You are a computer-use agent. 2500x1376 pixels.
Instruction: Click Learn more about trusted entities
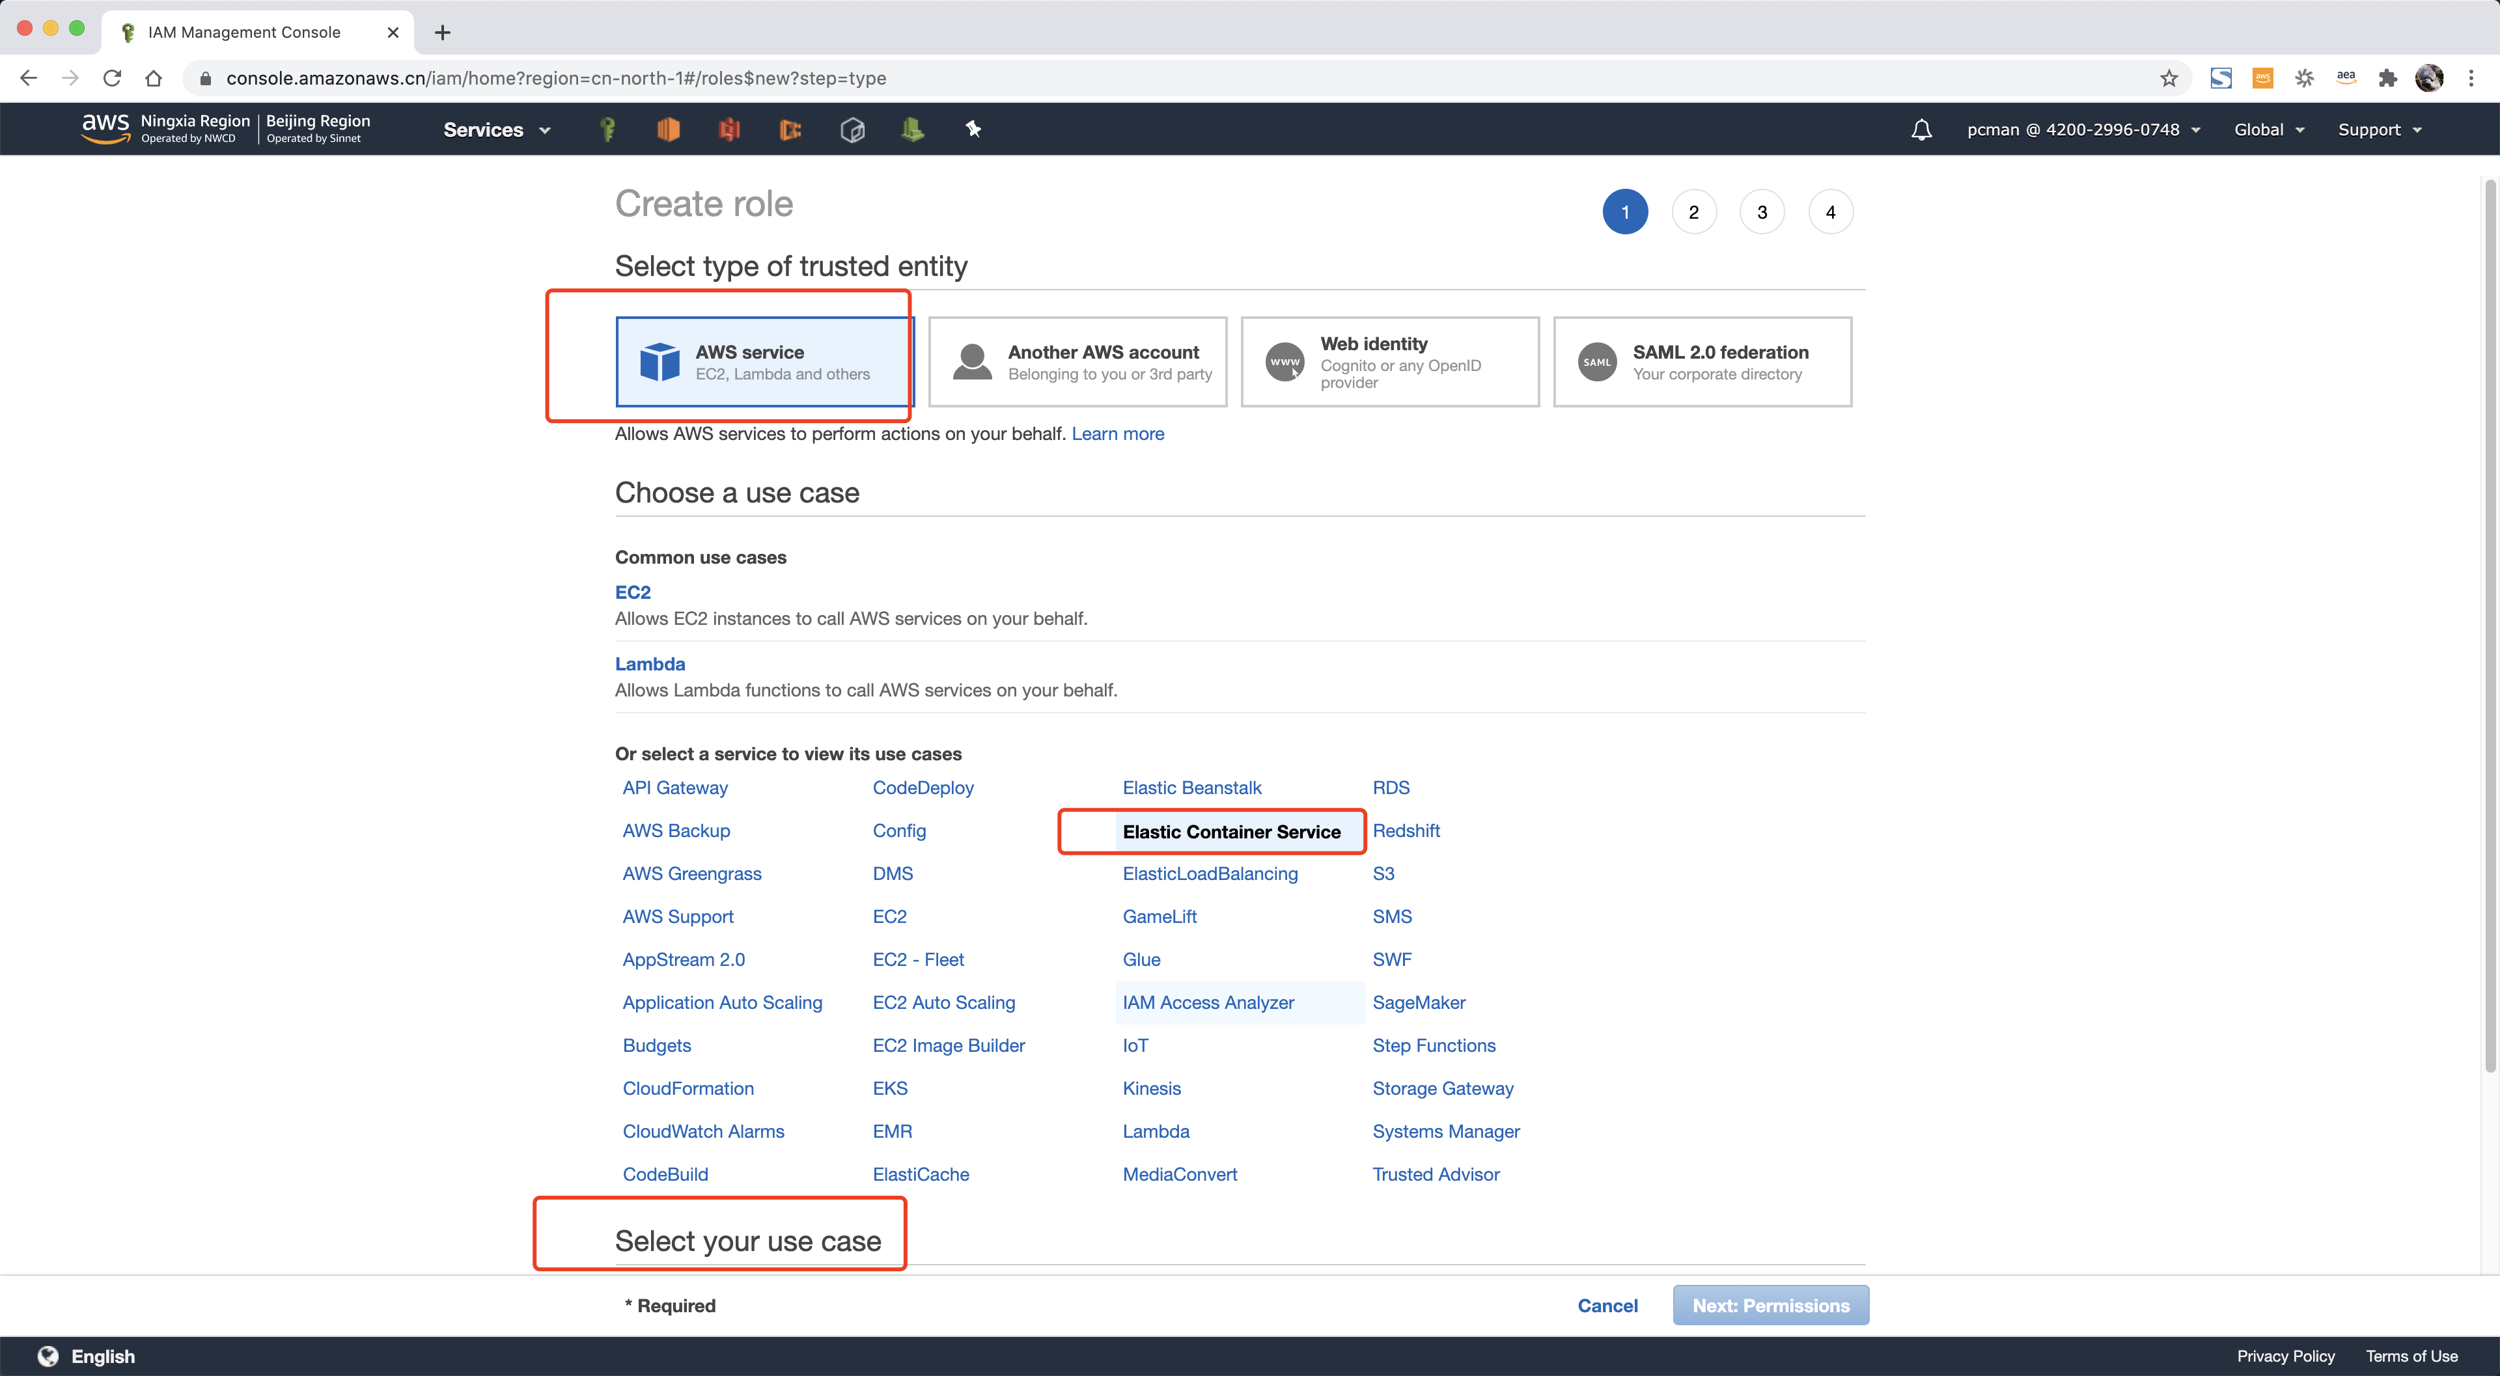pos(1117,432)
